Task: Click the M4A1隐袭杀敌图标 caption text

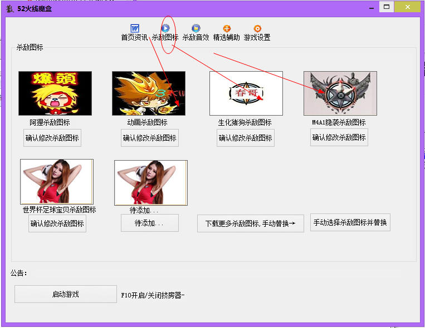Action: 339,123
